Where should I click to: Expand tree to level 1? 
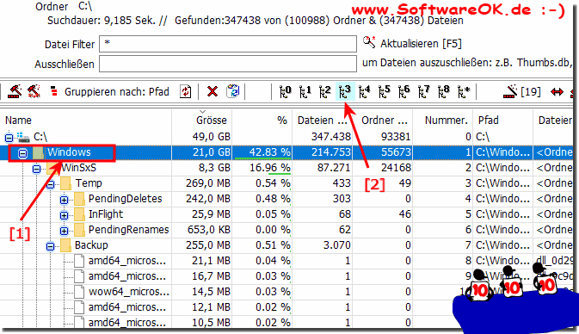coord(305,91)
